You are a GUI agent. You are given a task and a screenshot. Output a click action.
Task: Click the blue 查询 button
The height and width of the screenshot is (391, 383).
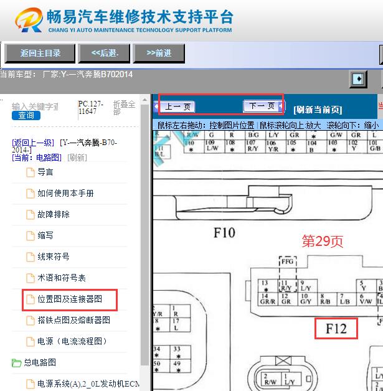point(26,115)
